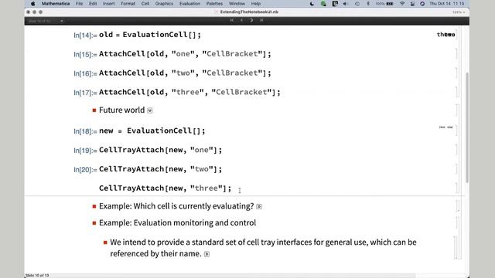Open the Edit menu
495x278 pixels.
93,4
